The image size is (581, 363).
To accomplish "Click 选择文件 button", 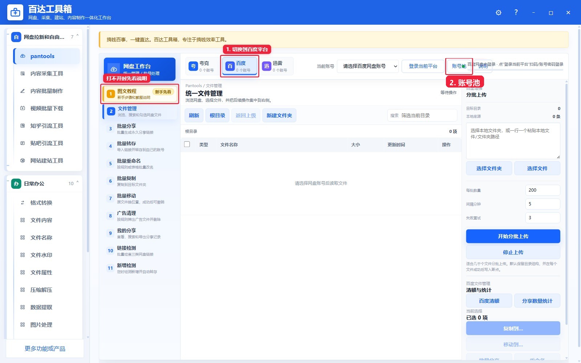I will click(537, 168).
